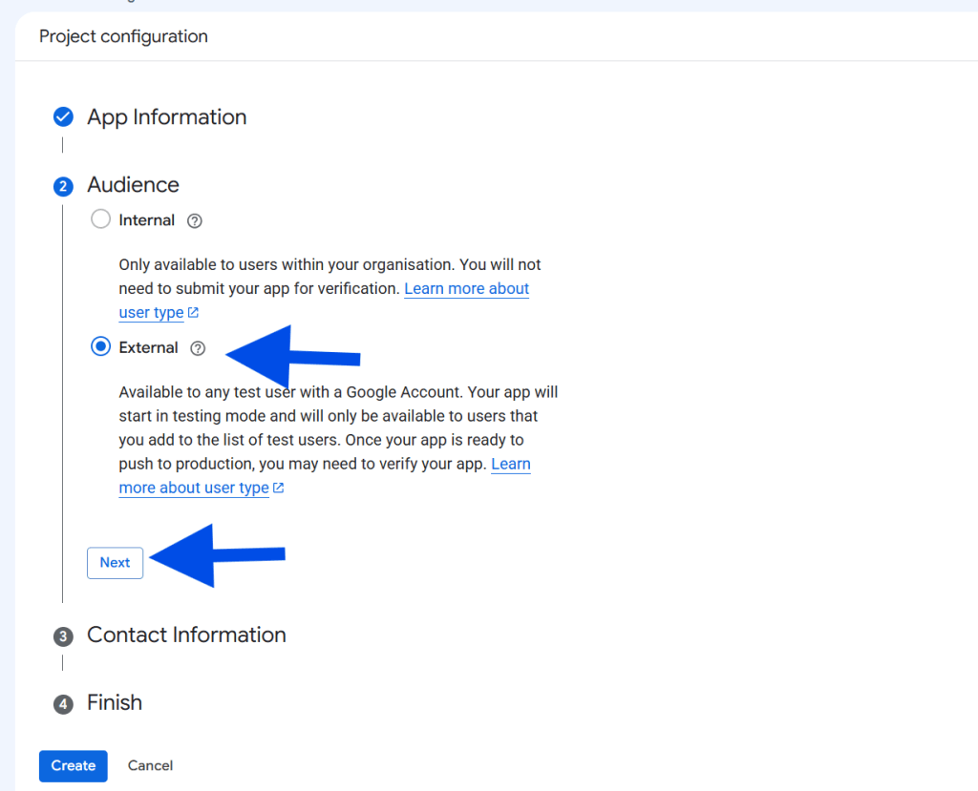The height and width of the screenshot is (791, 978).
Task: Click the Project configuration heading text
Action: click(123, 37)
